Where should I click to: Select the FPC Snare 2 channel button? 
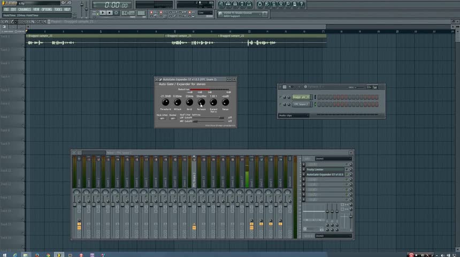pos(301,104)
